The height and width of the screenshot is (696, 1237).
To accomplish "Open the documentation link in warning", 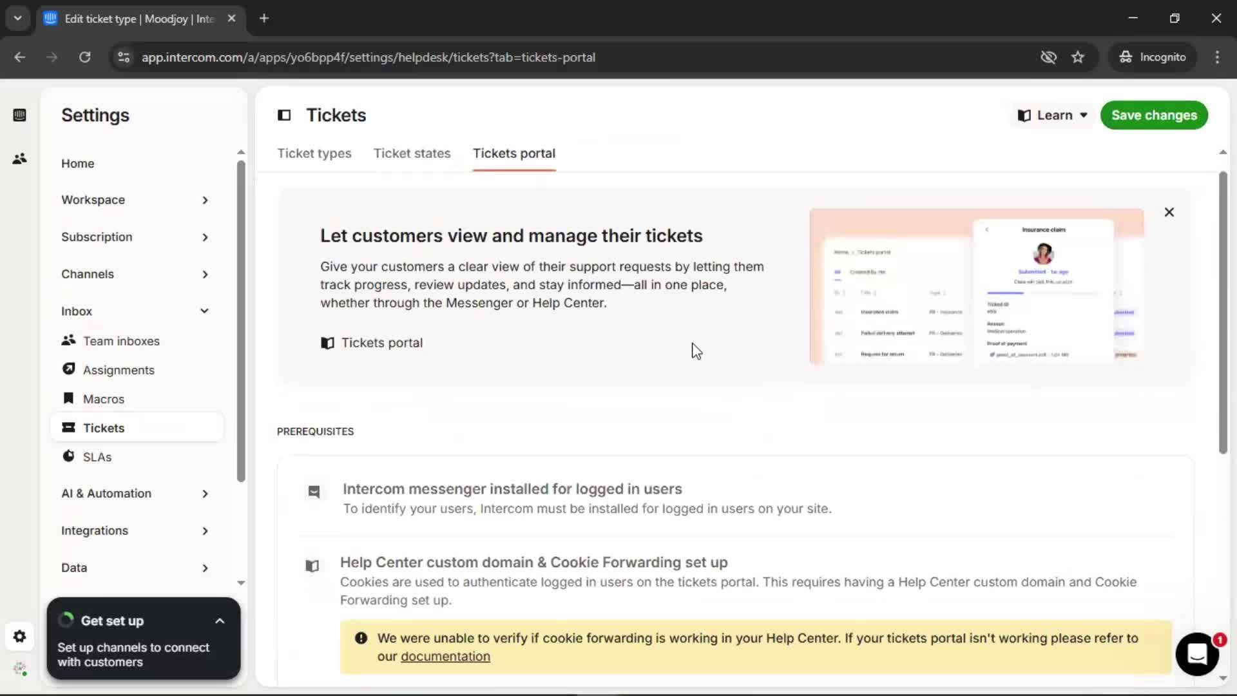I will click(x=445, y=656).
